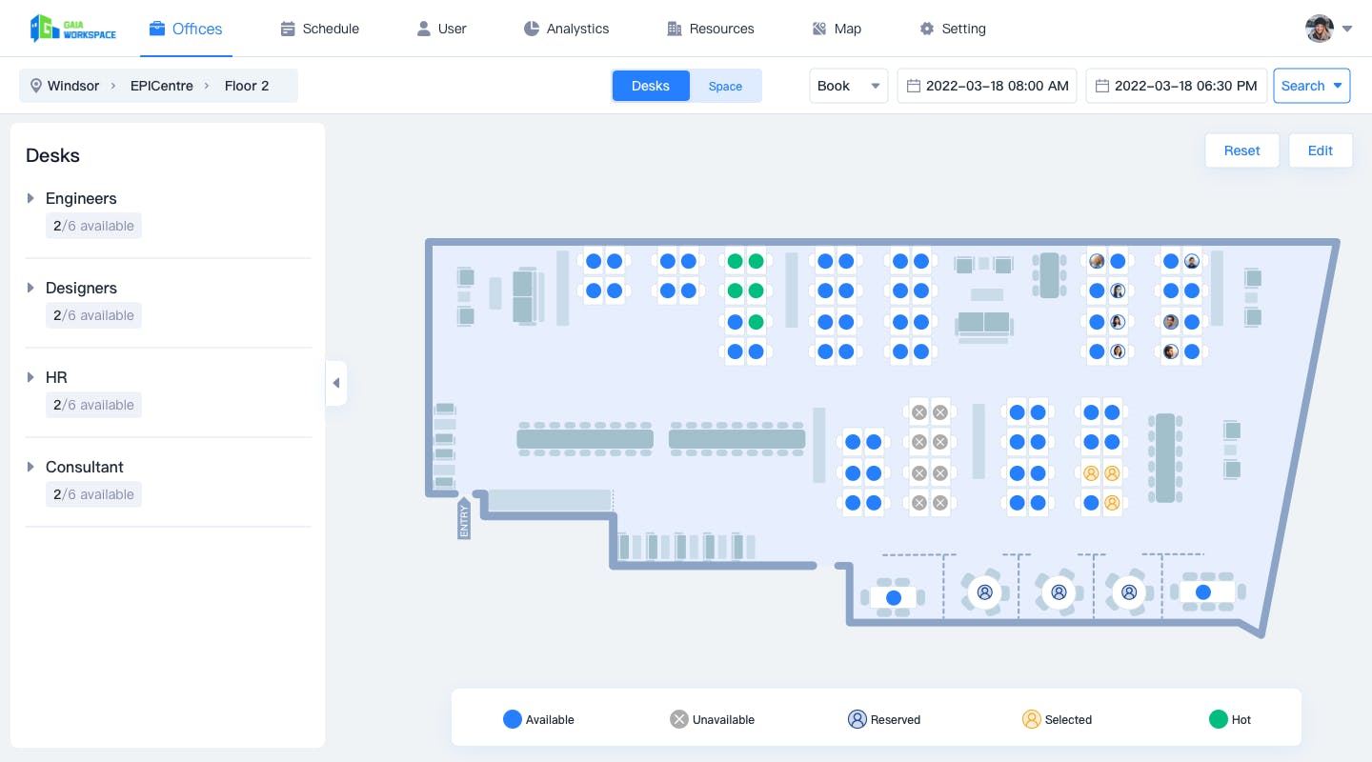Click the location pin icon beside Windsor

[36, 86]
